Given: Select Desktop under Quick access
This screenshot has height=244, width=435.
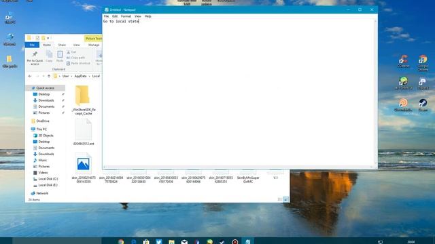Looking at the screenshot, I should click(x=44, y=94).
